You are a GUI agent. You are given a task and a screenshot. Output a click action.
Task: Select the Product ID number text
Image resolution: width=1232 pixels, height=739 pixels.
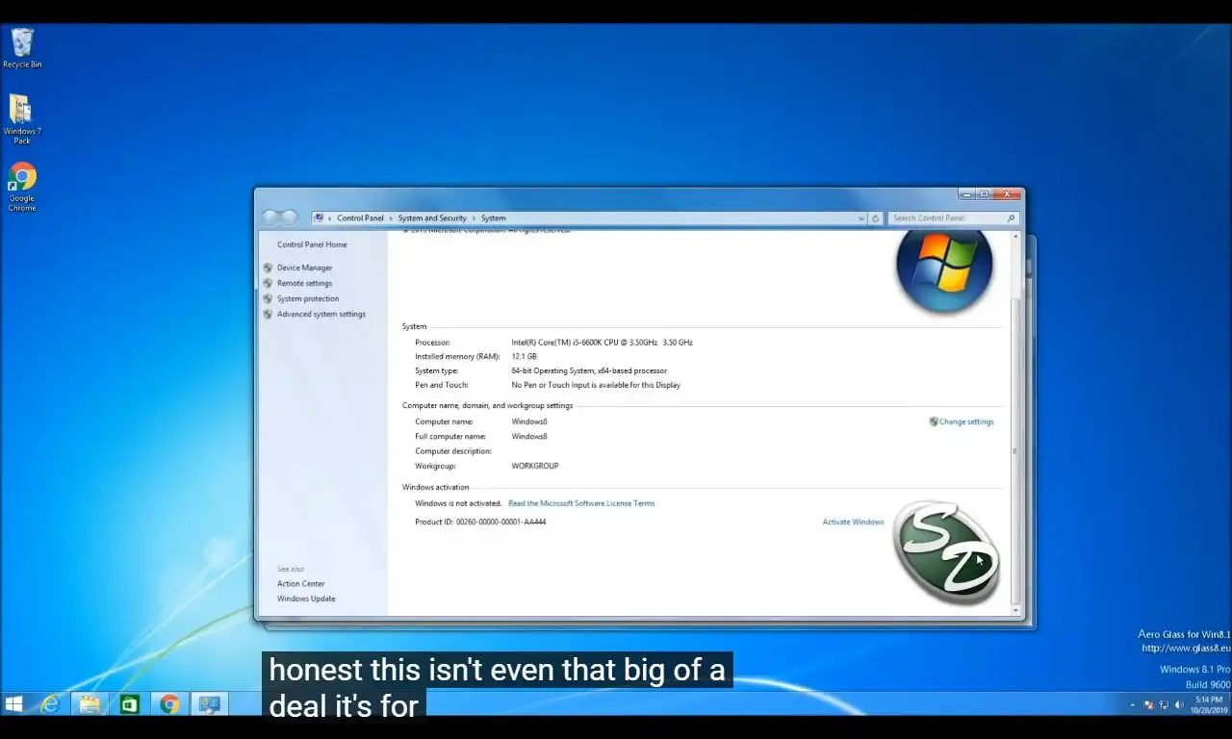point(500,522)
